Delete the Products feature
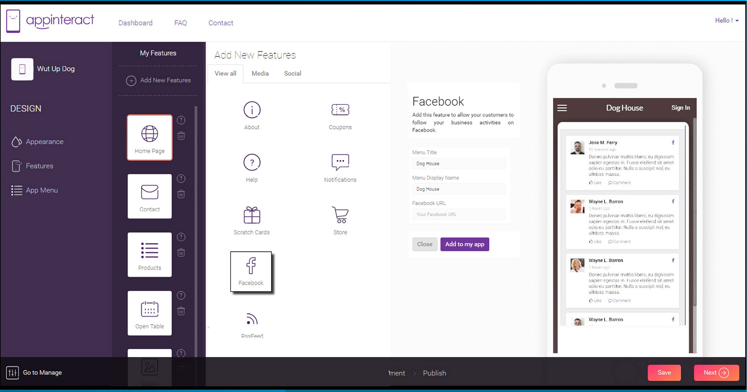This screenshot has height=392, width=747. [x=181, y=253]
